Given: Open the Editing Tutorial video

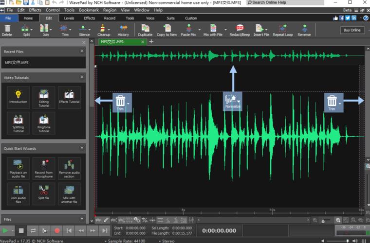Looking at the screenshot, I should [44, 97].
